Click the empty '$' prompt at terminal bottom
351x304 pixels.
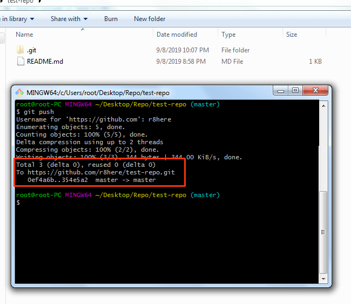(x=18, y=202)
